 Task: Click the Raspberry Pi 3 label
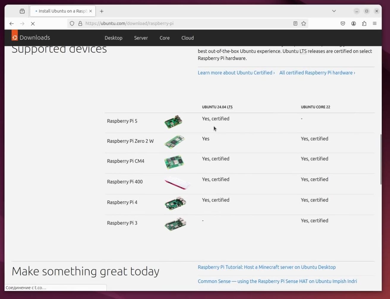[122, 223]
